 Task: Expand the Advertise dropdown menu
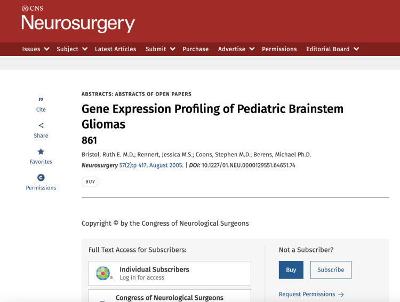click(236, 49)
